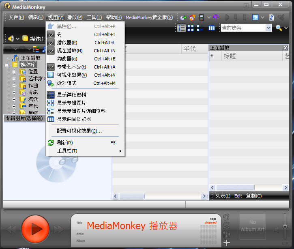Click the disc burn toolbar icon
The image size is (294, 249).
[192, 17]
